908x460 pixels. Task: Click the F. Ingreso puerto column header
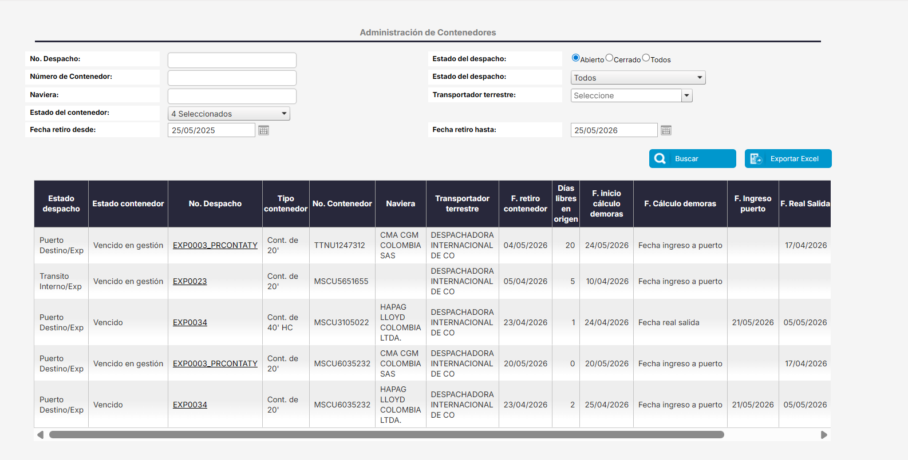click(753, 203)
